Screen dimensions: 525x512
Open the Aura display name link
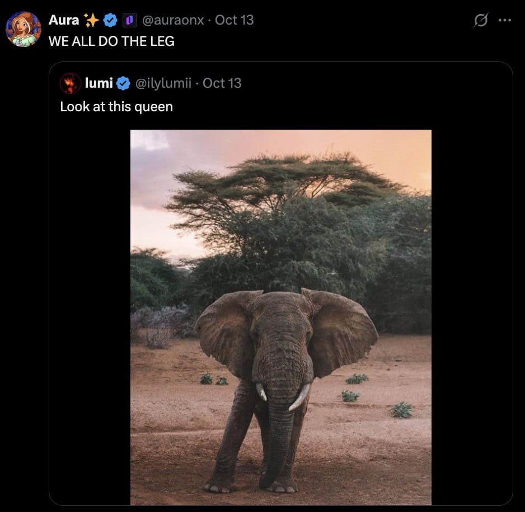click(x=64, y=20)
